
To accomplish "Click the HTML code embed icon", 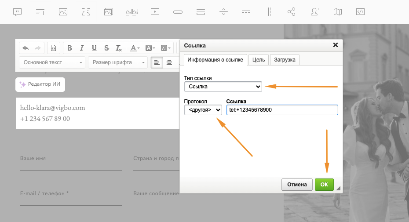I will (x=360, y=12).
